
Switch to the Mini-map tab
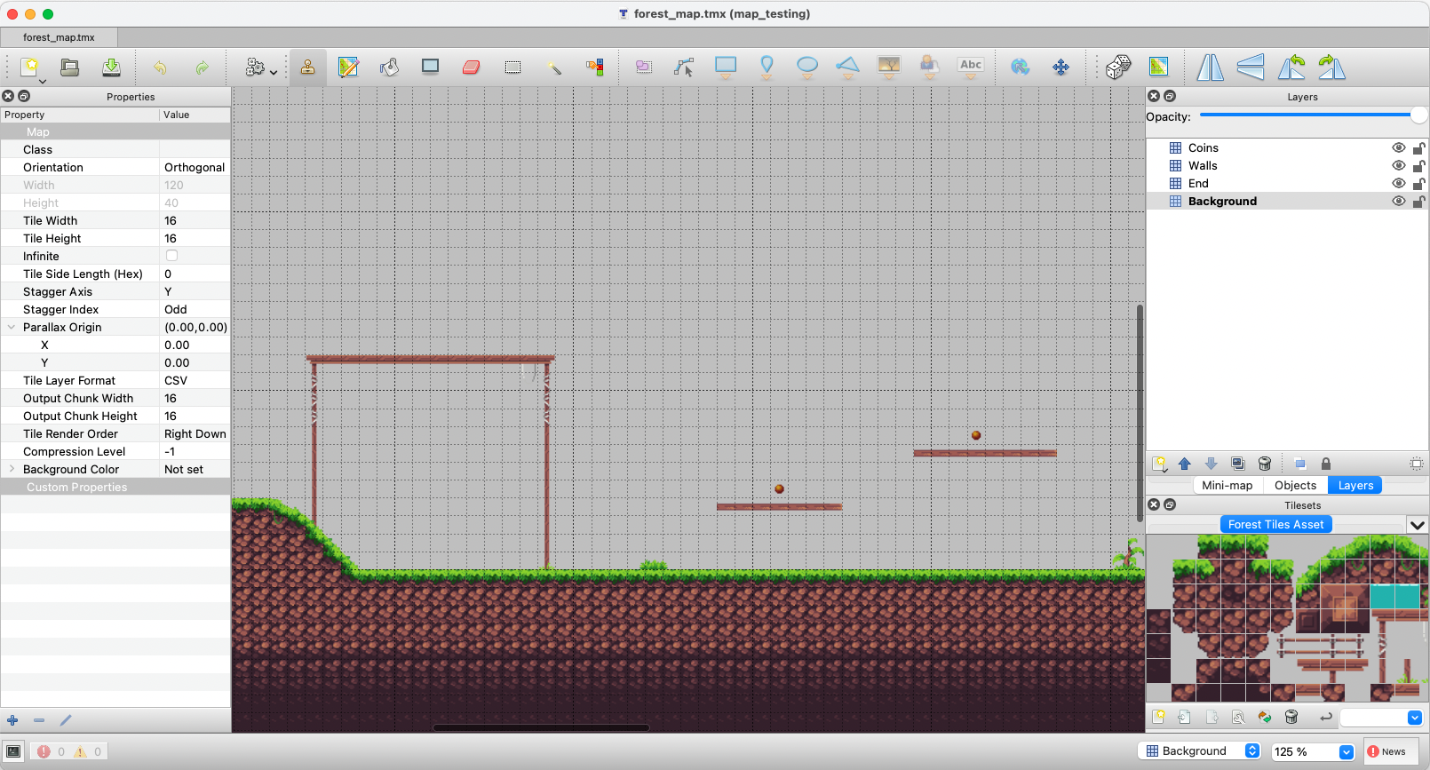(1227, 485)
